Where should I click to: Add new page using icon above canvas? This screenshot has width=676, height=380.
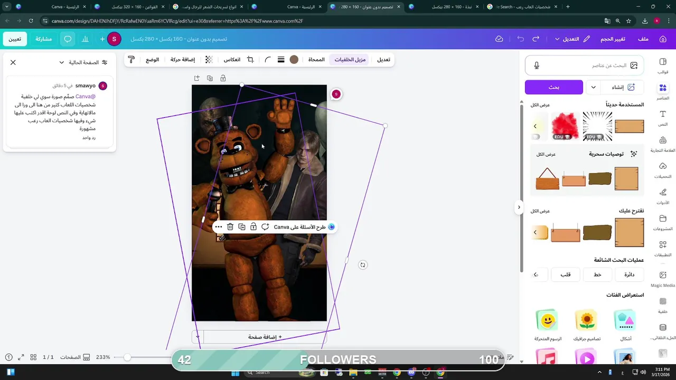[196, 78]
